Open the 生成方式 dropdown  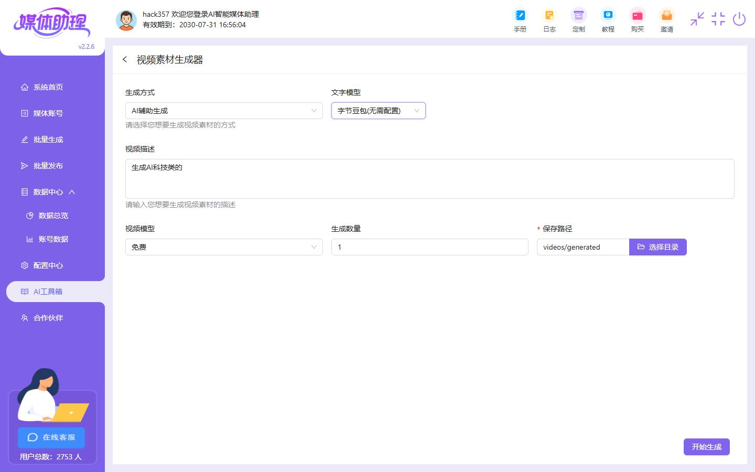(x=224, y=111)
